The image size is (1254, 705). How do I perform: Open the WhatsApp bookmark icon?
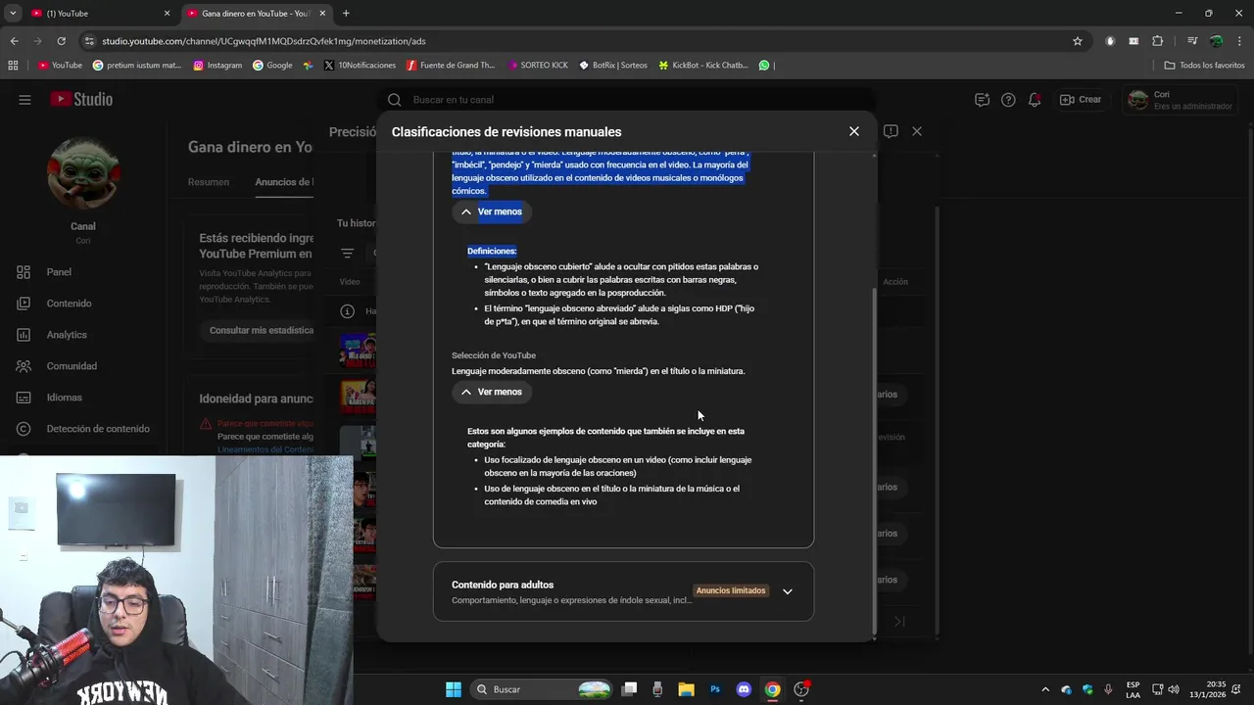(x=764, y=66)
